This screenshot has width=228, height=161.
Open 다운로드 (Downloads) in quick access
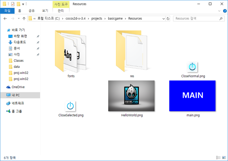pyautogui.click(x=20, y=42)
